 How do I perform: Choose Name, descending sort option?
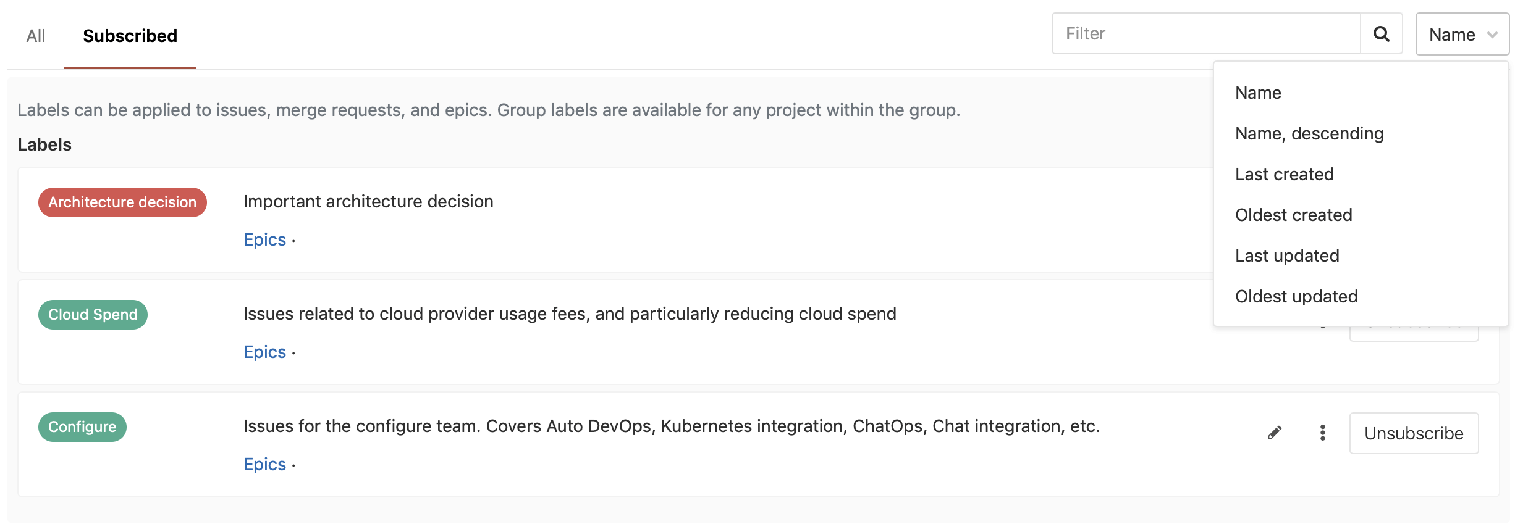(x=1309, y=133)
